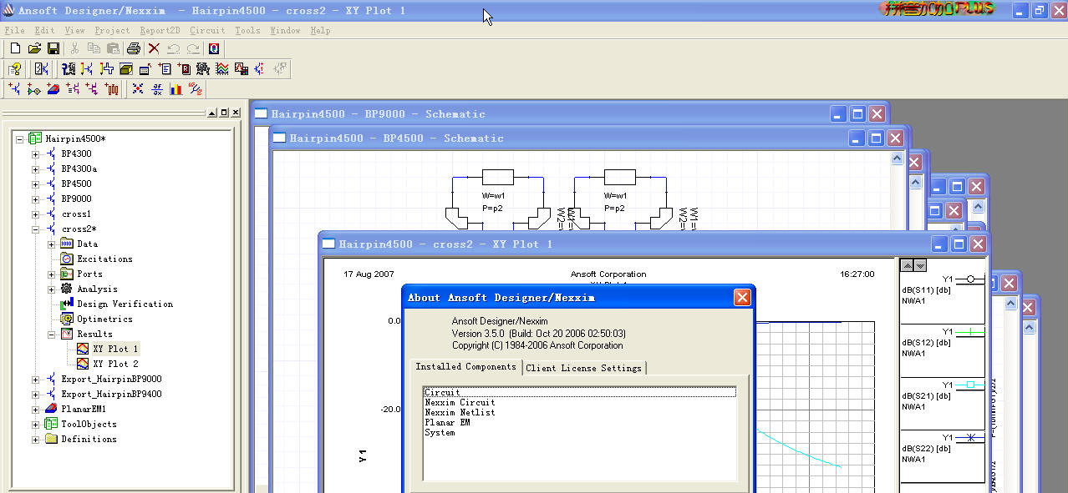This screenshot has width=1068, height=493.
Task: Collapse the cross2 design node
Action: click(35, 229)
